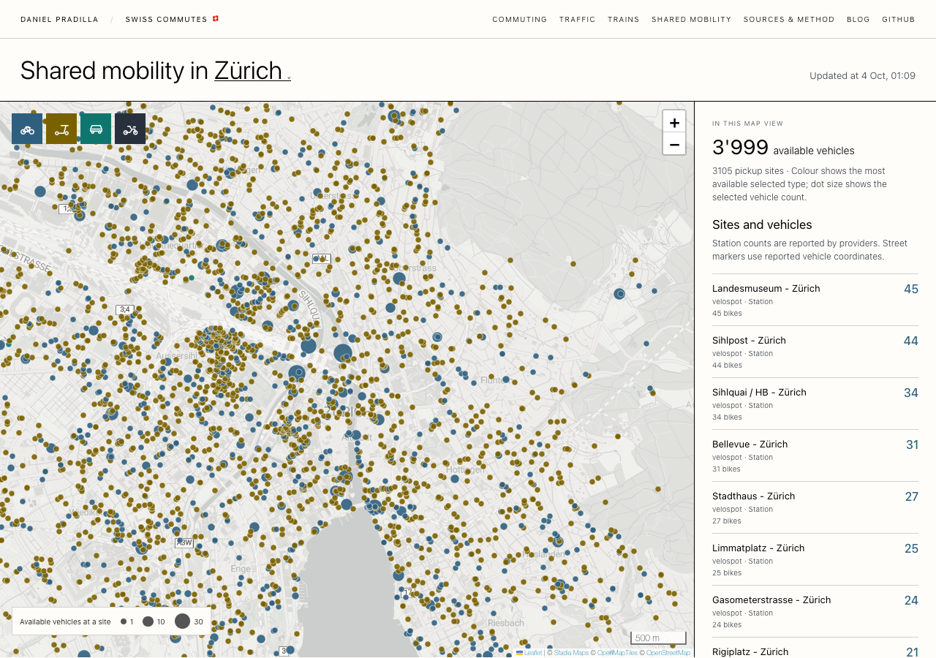Viewport: 936px width, 658px height.
Task: Click the 3'999 available vehicles count
Action: (783, 148)
